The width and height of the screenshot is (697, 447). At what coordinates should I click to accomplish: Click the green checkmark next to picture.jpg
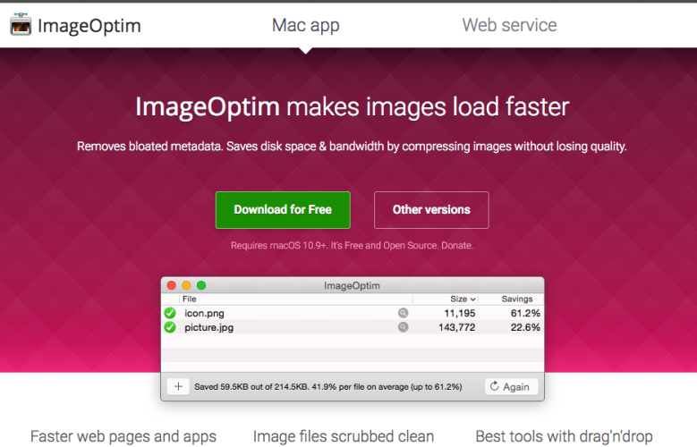(170, 327)
